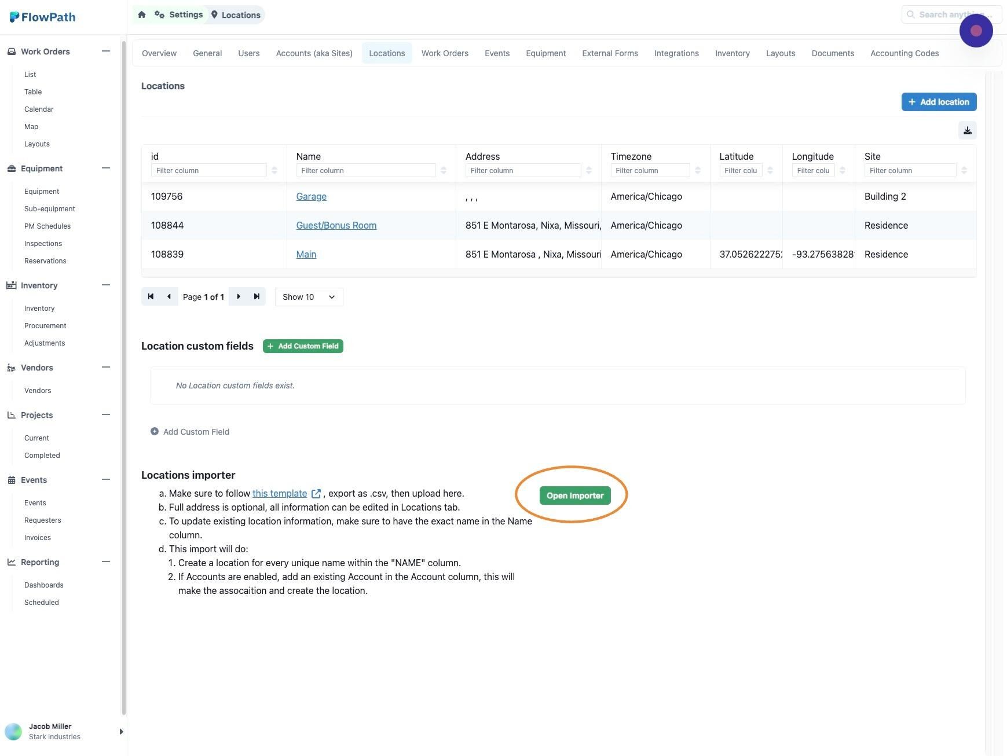Go to next page arrow
The width and height of the screenshot is (1007, 756).
tap(238, 296)
